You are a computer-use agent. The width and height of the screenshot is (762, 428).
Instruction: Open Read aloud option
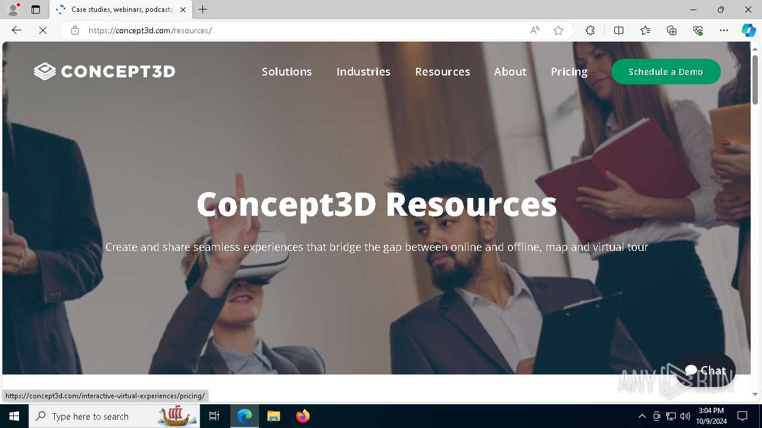pyautogui.click(x=535, y=30)
